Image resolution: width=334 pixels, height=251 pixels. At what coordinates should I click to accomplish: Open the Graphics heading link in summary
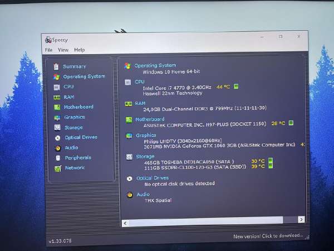pos(146,136)
